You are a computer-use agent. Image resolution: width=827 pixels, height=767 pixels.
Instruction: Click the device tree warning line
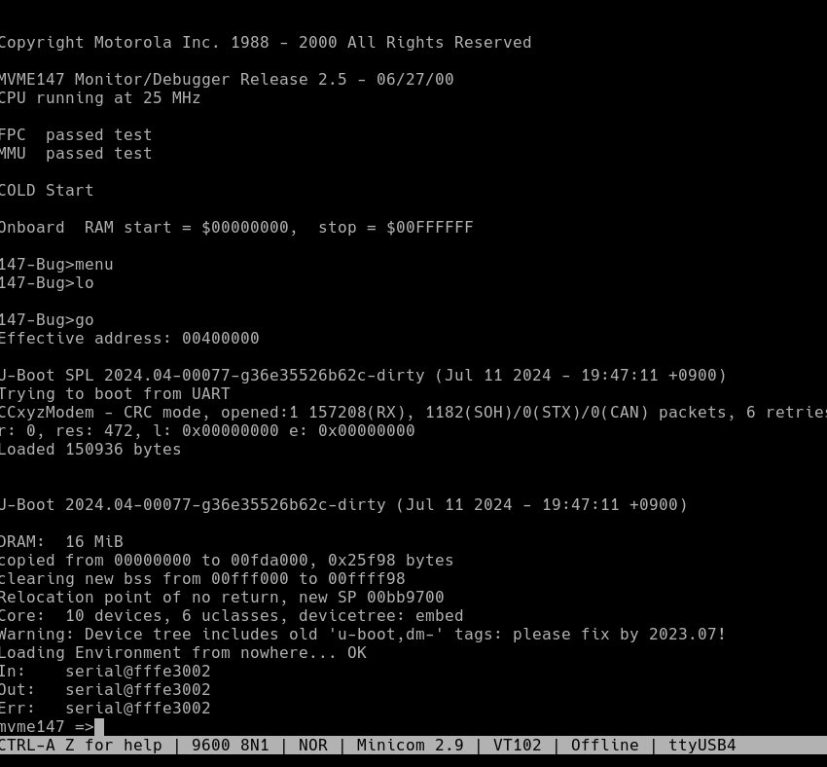point(364,634)
